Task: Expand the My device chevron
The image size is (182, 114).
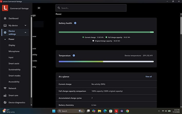Action: point(25,25)
